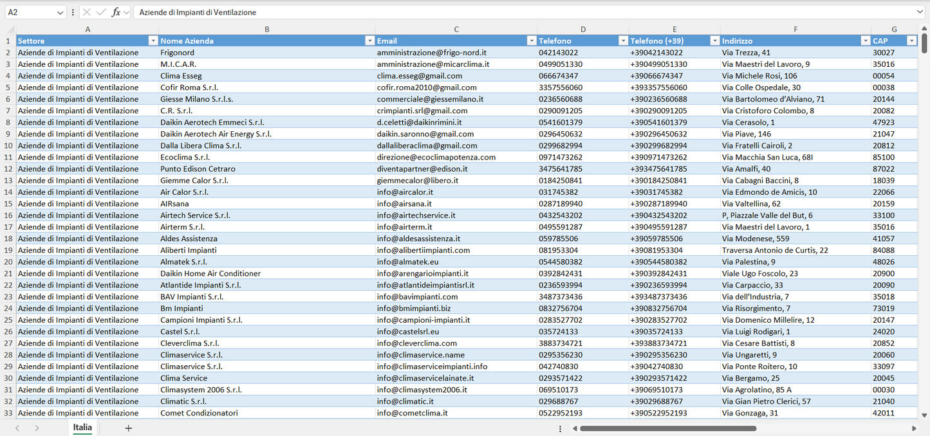
Task: Select the Daikin Home Air Conditioner cell
Action: pos(267,273)
